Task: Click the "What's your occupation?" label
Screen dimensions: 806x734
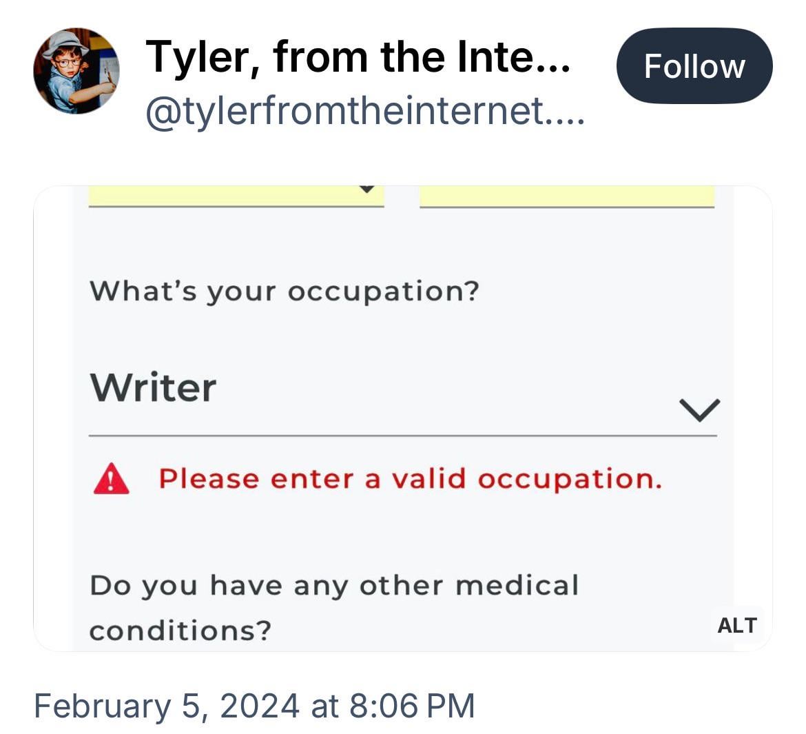Action: click(x=284, y=291)
